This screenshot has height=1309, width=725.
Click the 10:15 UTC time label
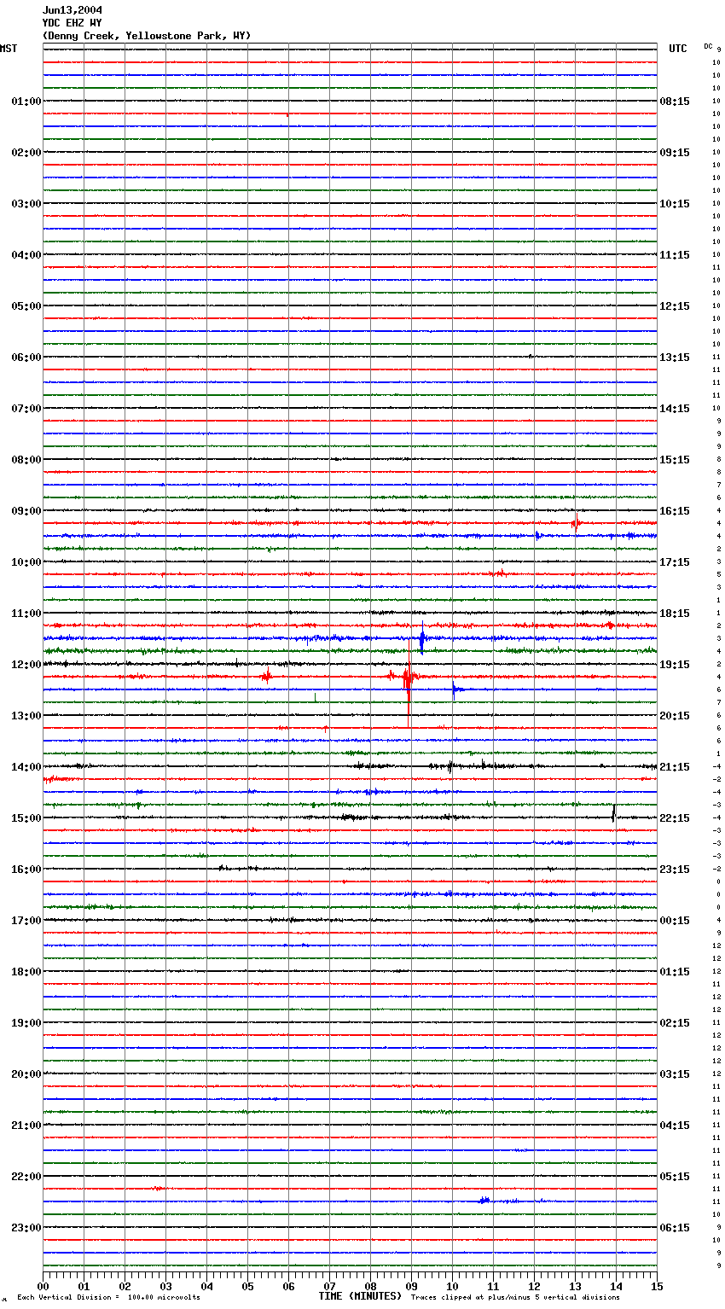click(x=675, y=204)
